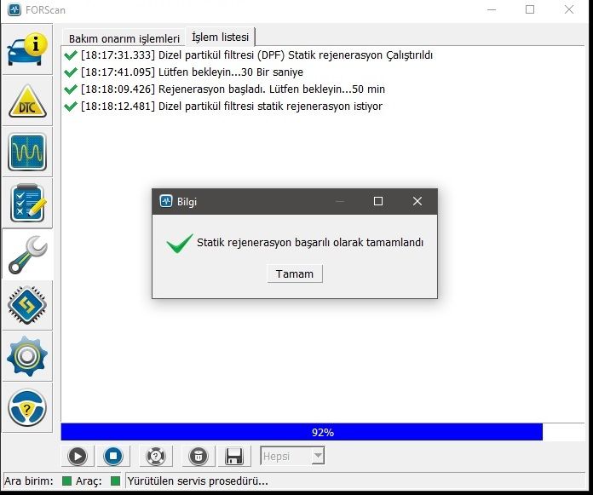Click the Araç green status indicator
Screen dimensions: 593x495
tap(115, 481)
